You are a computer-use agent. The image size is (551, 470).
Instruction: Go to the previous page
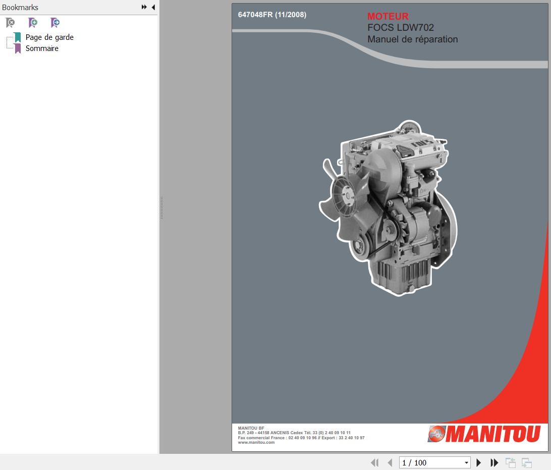(390, 462)
